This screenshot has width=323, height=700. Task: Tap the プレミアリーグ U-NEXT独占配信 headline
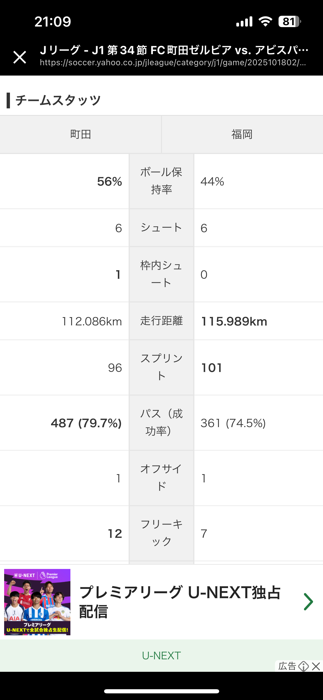coord(179,602)
